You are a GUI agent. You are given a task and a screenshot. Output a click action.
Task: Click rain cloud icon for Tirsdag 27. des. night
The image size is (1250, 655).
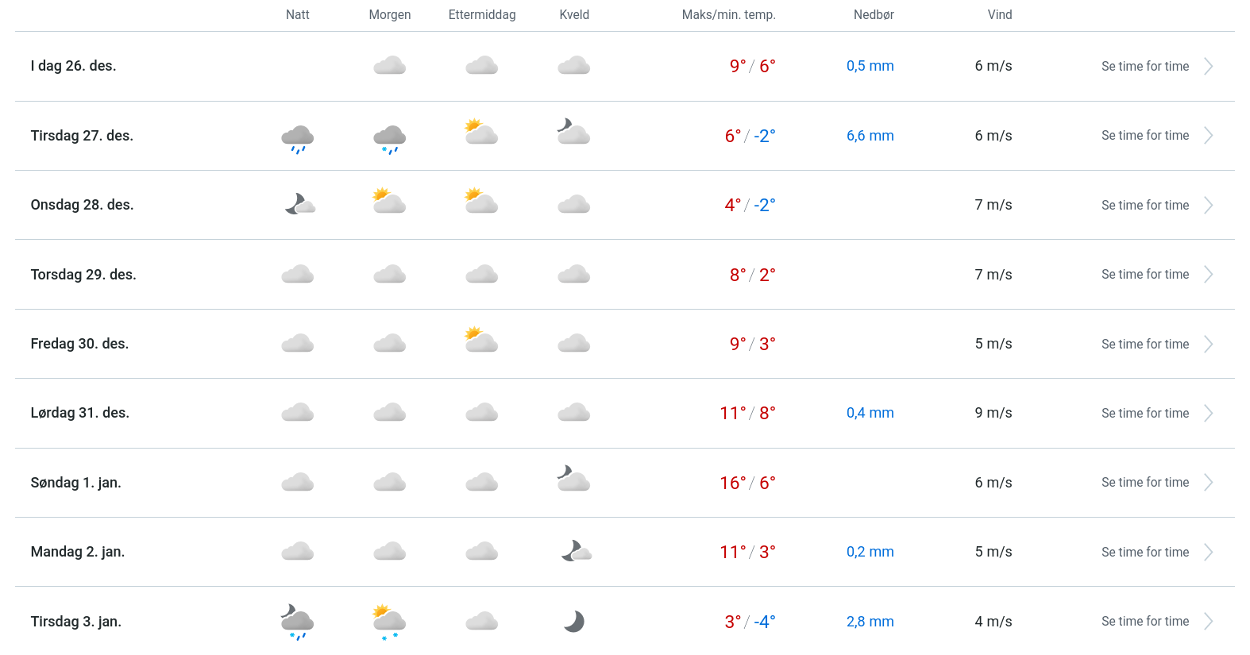click(x=298, y=137)
